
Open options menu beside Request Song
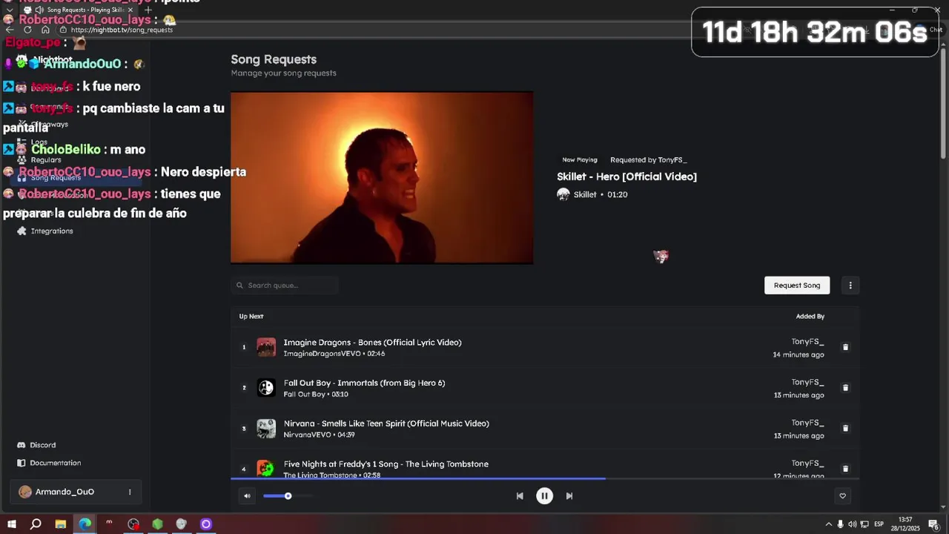(850, 286)
